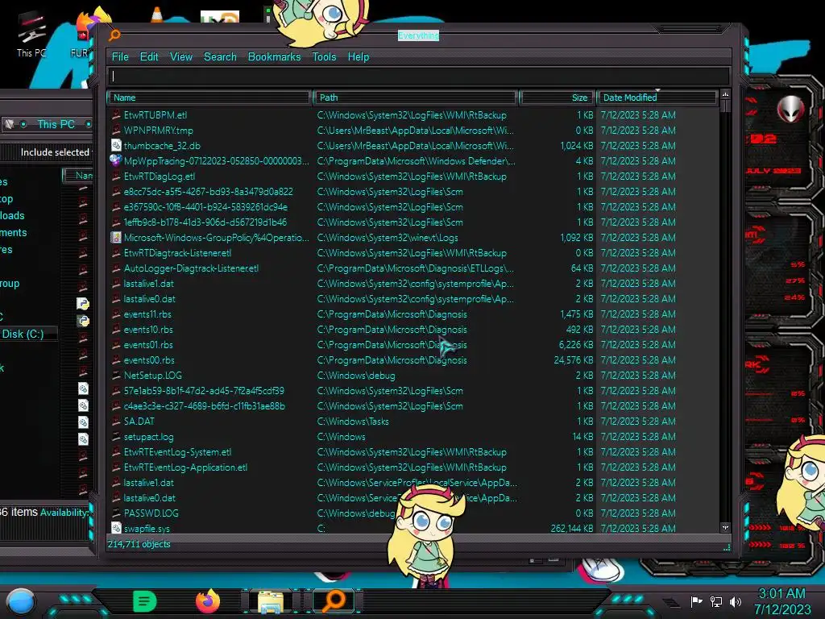This screenshot has width=825, height=619.
Task: Click Everything magnifier icon in title bar
Action: (x=114, y=35)
